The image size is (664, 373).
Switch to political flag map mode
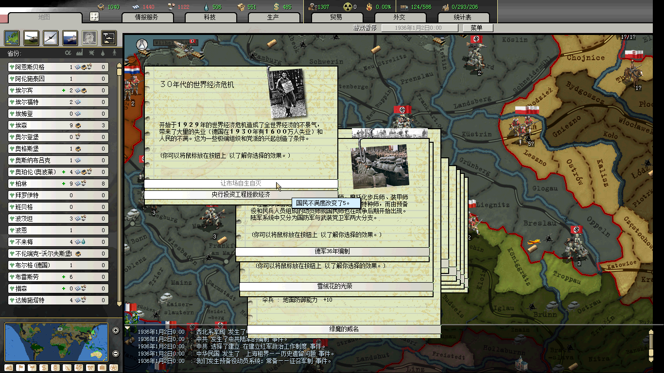point(20,368)
